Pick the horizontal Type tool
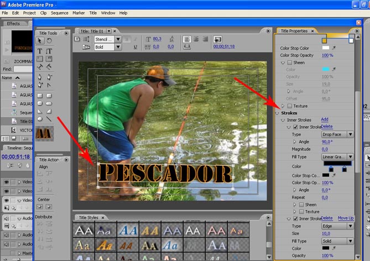 click(x=40, y=50)
